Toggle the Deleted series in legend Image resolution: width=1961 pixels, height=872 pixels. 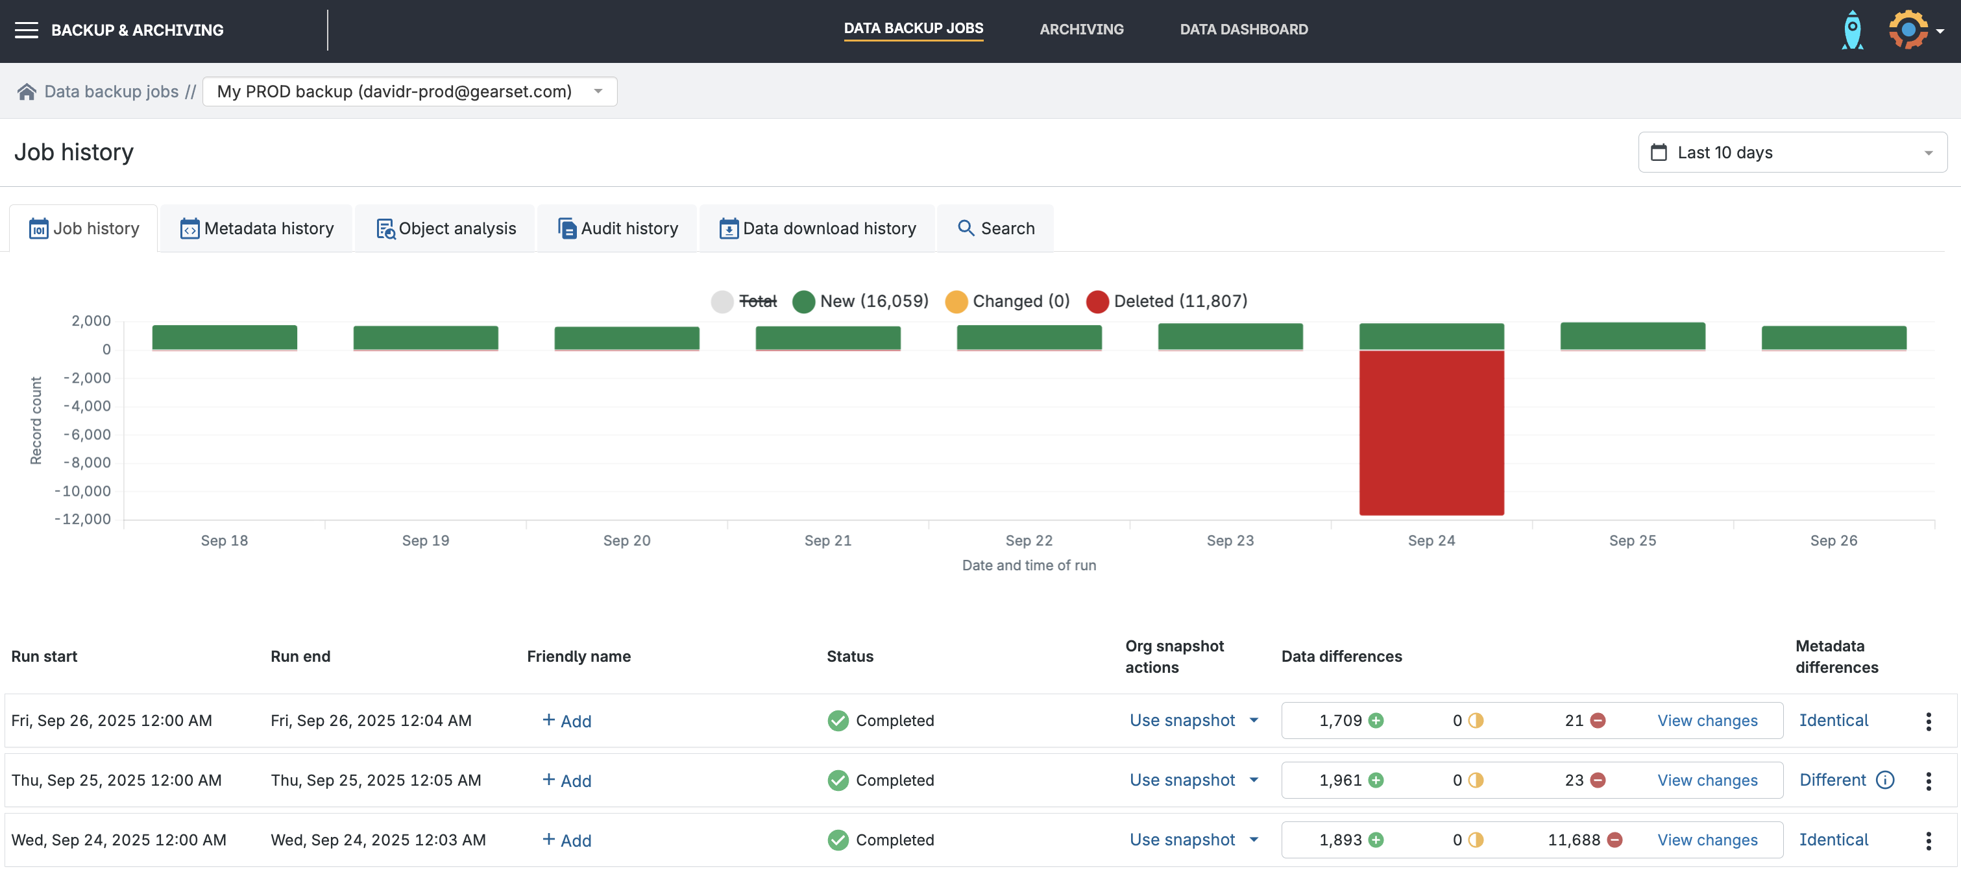[x=1179, y=301]
